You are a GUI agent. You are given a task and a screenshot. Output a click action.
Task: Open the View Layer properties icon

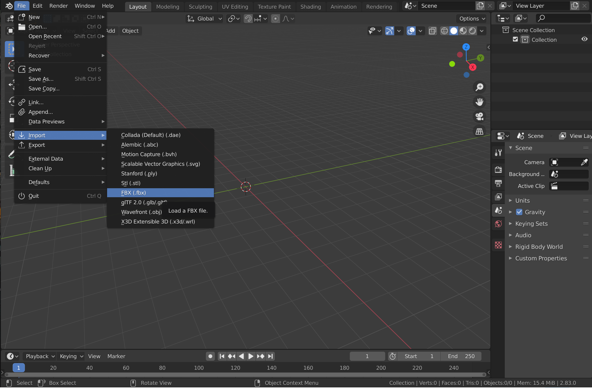498,197
